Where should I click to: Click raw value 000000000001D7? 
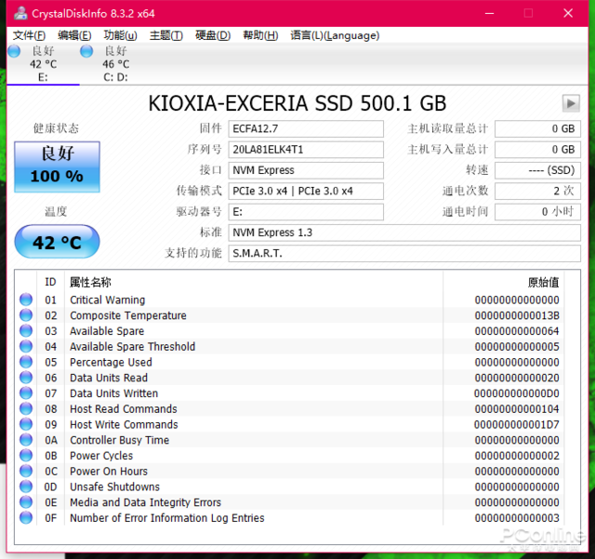(x=517, y=424)
